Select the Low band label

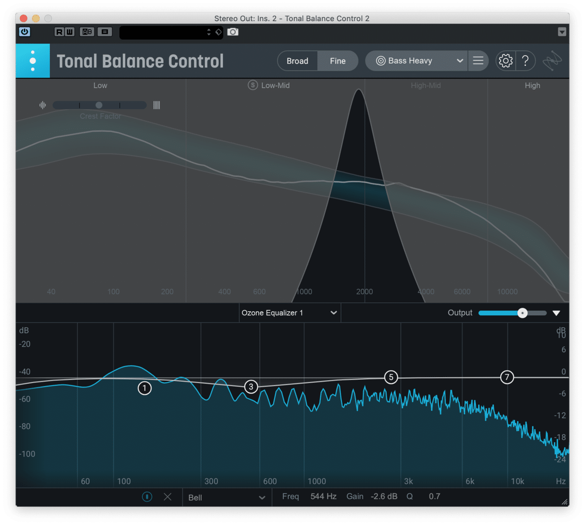click(100, 85)
